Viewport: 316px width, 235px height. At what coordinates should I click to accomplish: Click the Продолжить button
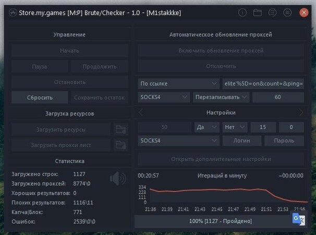tap(100, 66)
